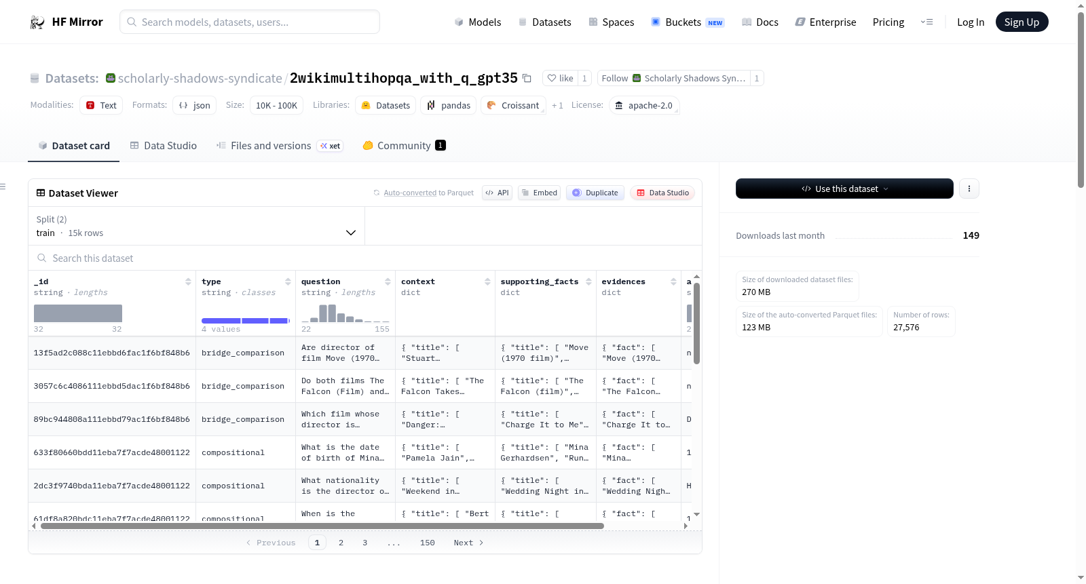Click the size 10K - 100K tag

276,105
